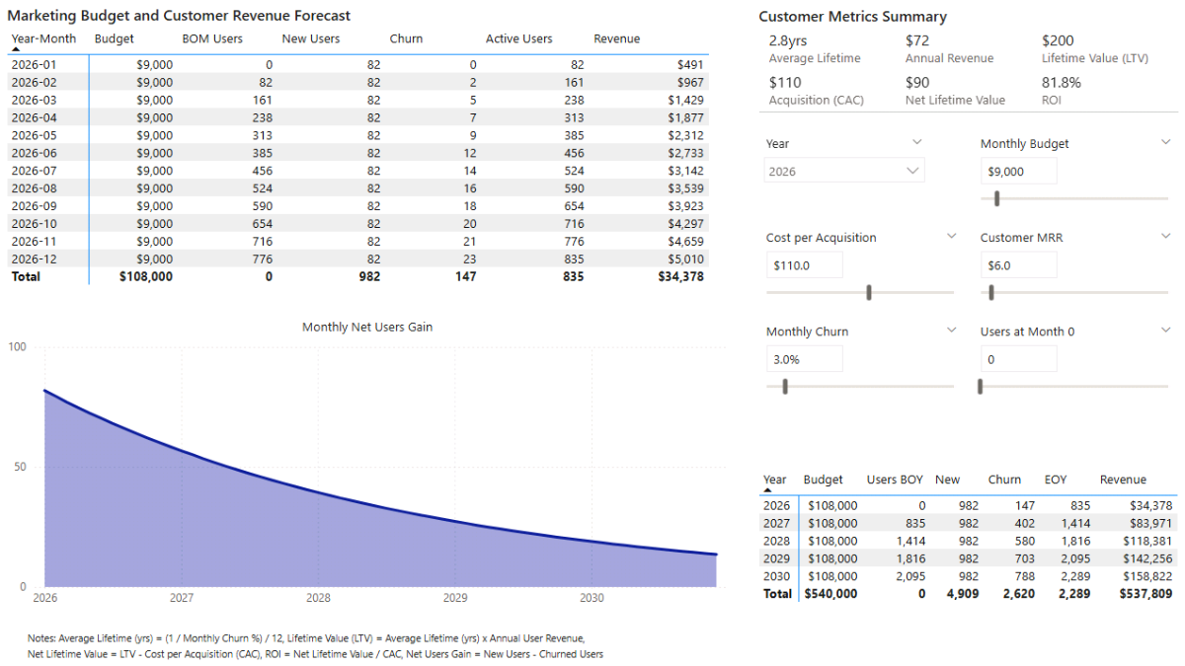
Task: Click the chevron beside Monthly Churn label
Action: [951, 331]
